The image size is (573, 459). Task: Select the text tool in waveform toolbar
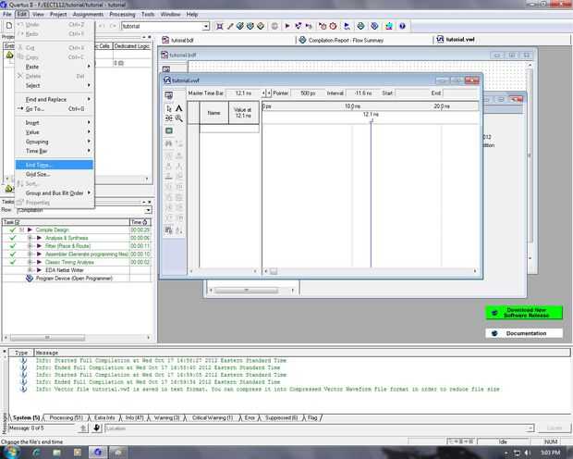(x=178, y=107)
